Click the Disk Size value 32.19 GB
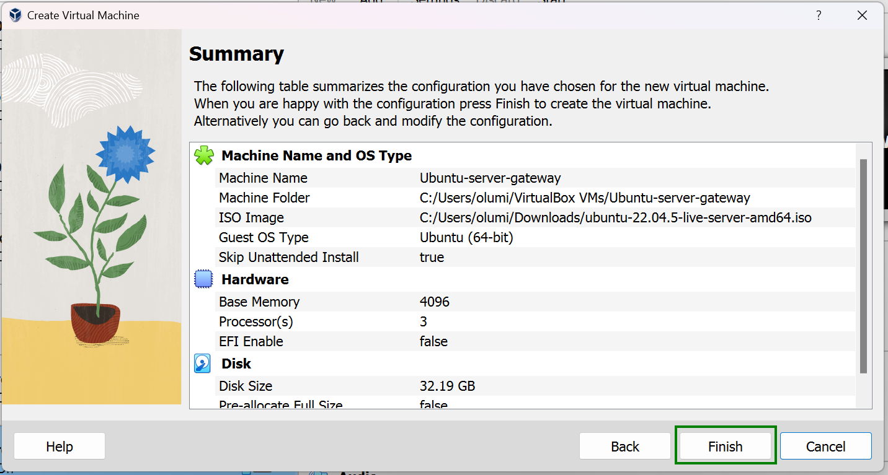The height and width of the screenshot is (475, 888). tap(448, 386)
